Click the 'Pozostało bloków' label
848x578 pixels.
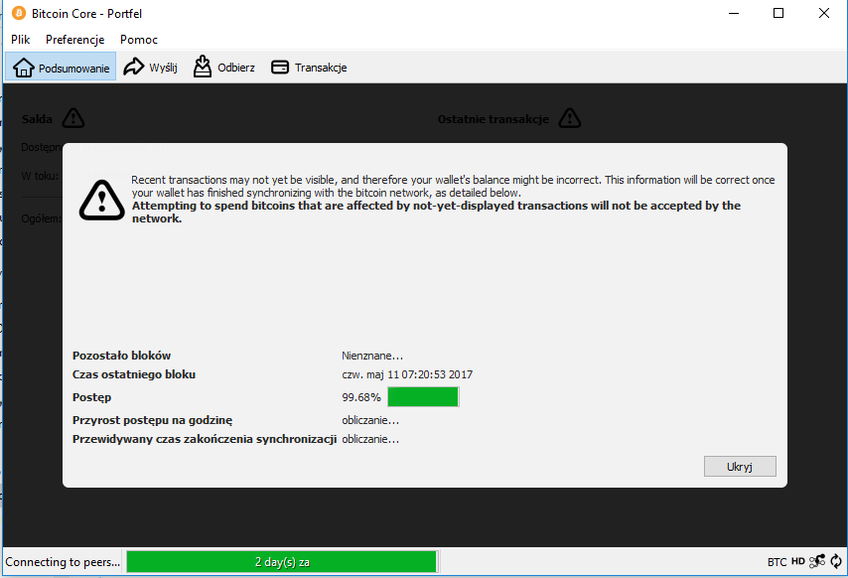(122, 356)
